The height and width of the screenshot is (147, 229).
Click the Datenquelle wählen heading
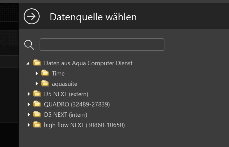coord(93,17)
